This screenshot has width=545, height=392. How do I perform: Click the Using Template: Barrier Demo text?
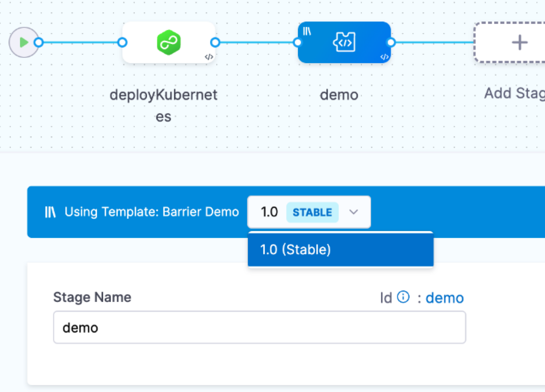coord(152,212)
